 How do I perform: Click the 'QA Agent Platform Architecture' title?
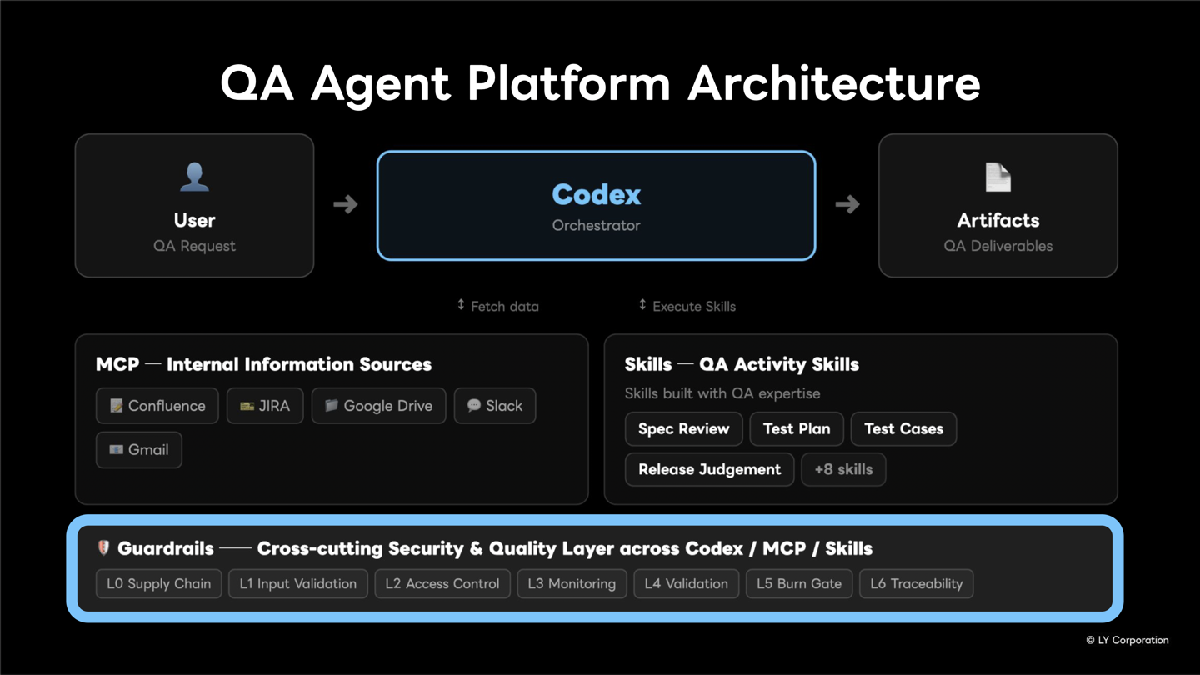pos(600,83)
